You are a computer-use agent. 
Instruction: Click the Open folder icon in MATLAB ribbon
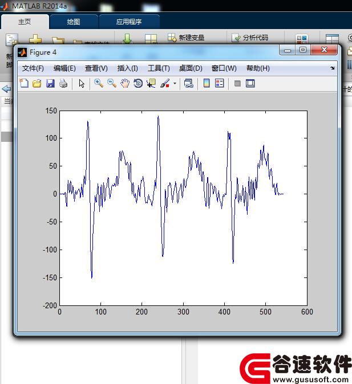58,40
